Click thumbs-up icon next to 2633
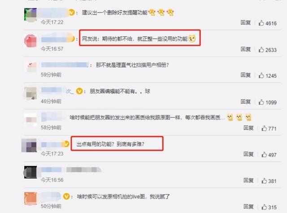The width and height of the screenshot is (287, 213). [261, 50]
